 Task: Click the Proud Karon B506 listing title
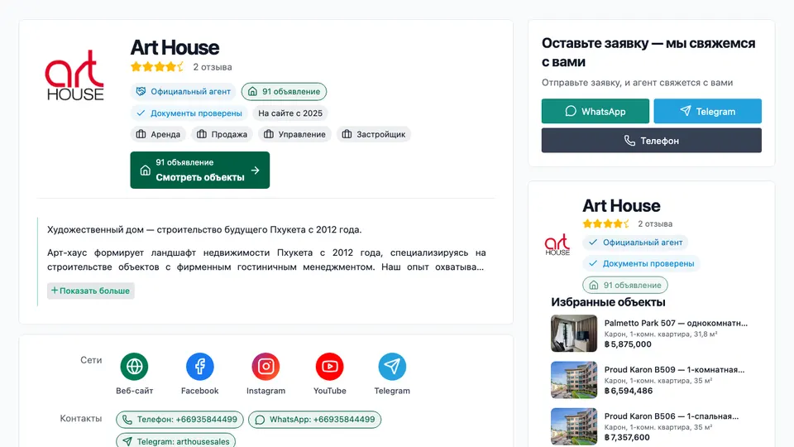click(672, 416)
